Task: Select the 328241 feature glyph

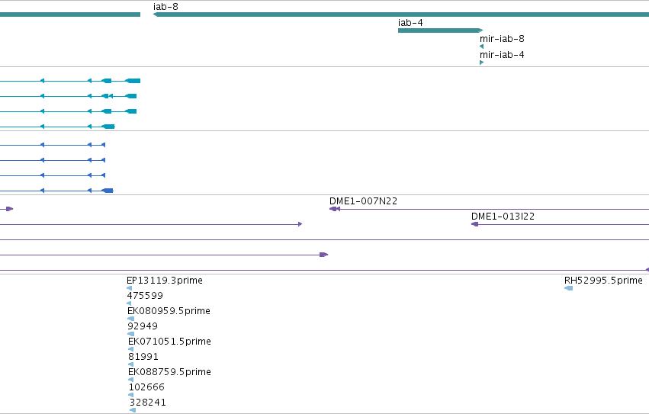Action: pos(133,410)
